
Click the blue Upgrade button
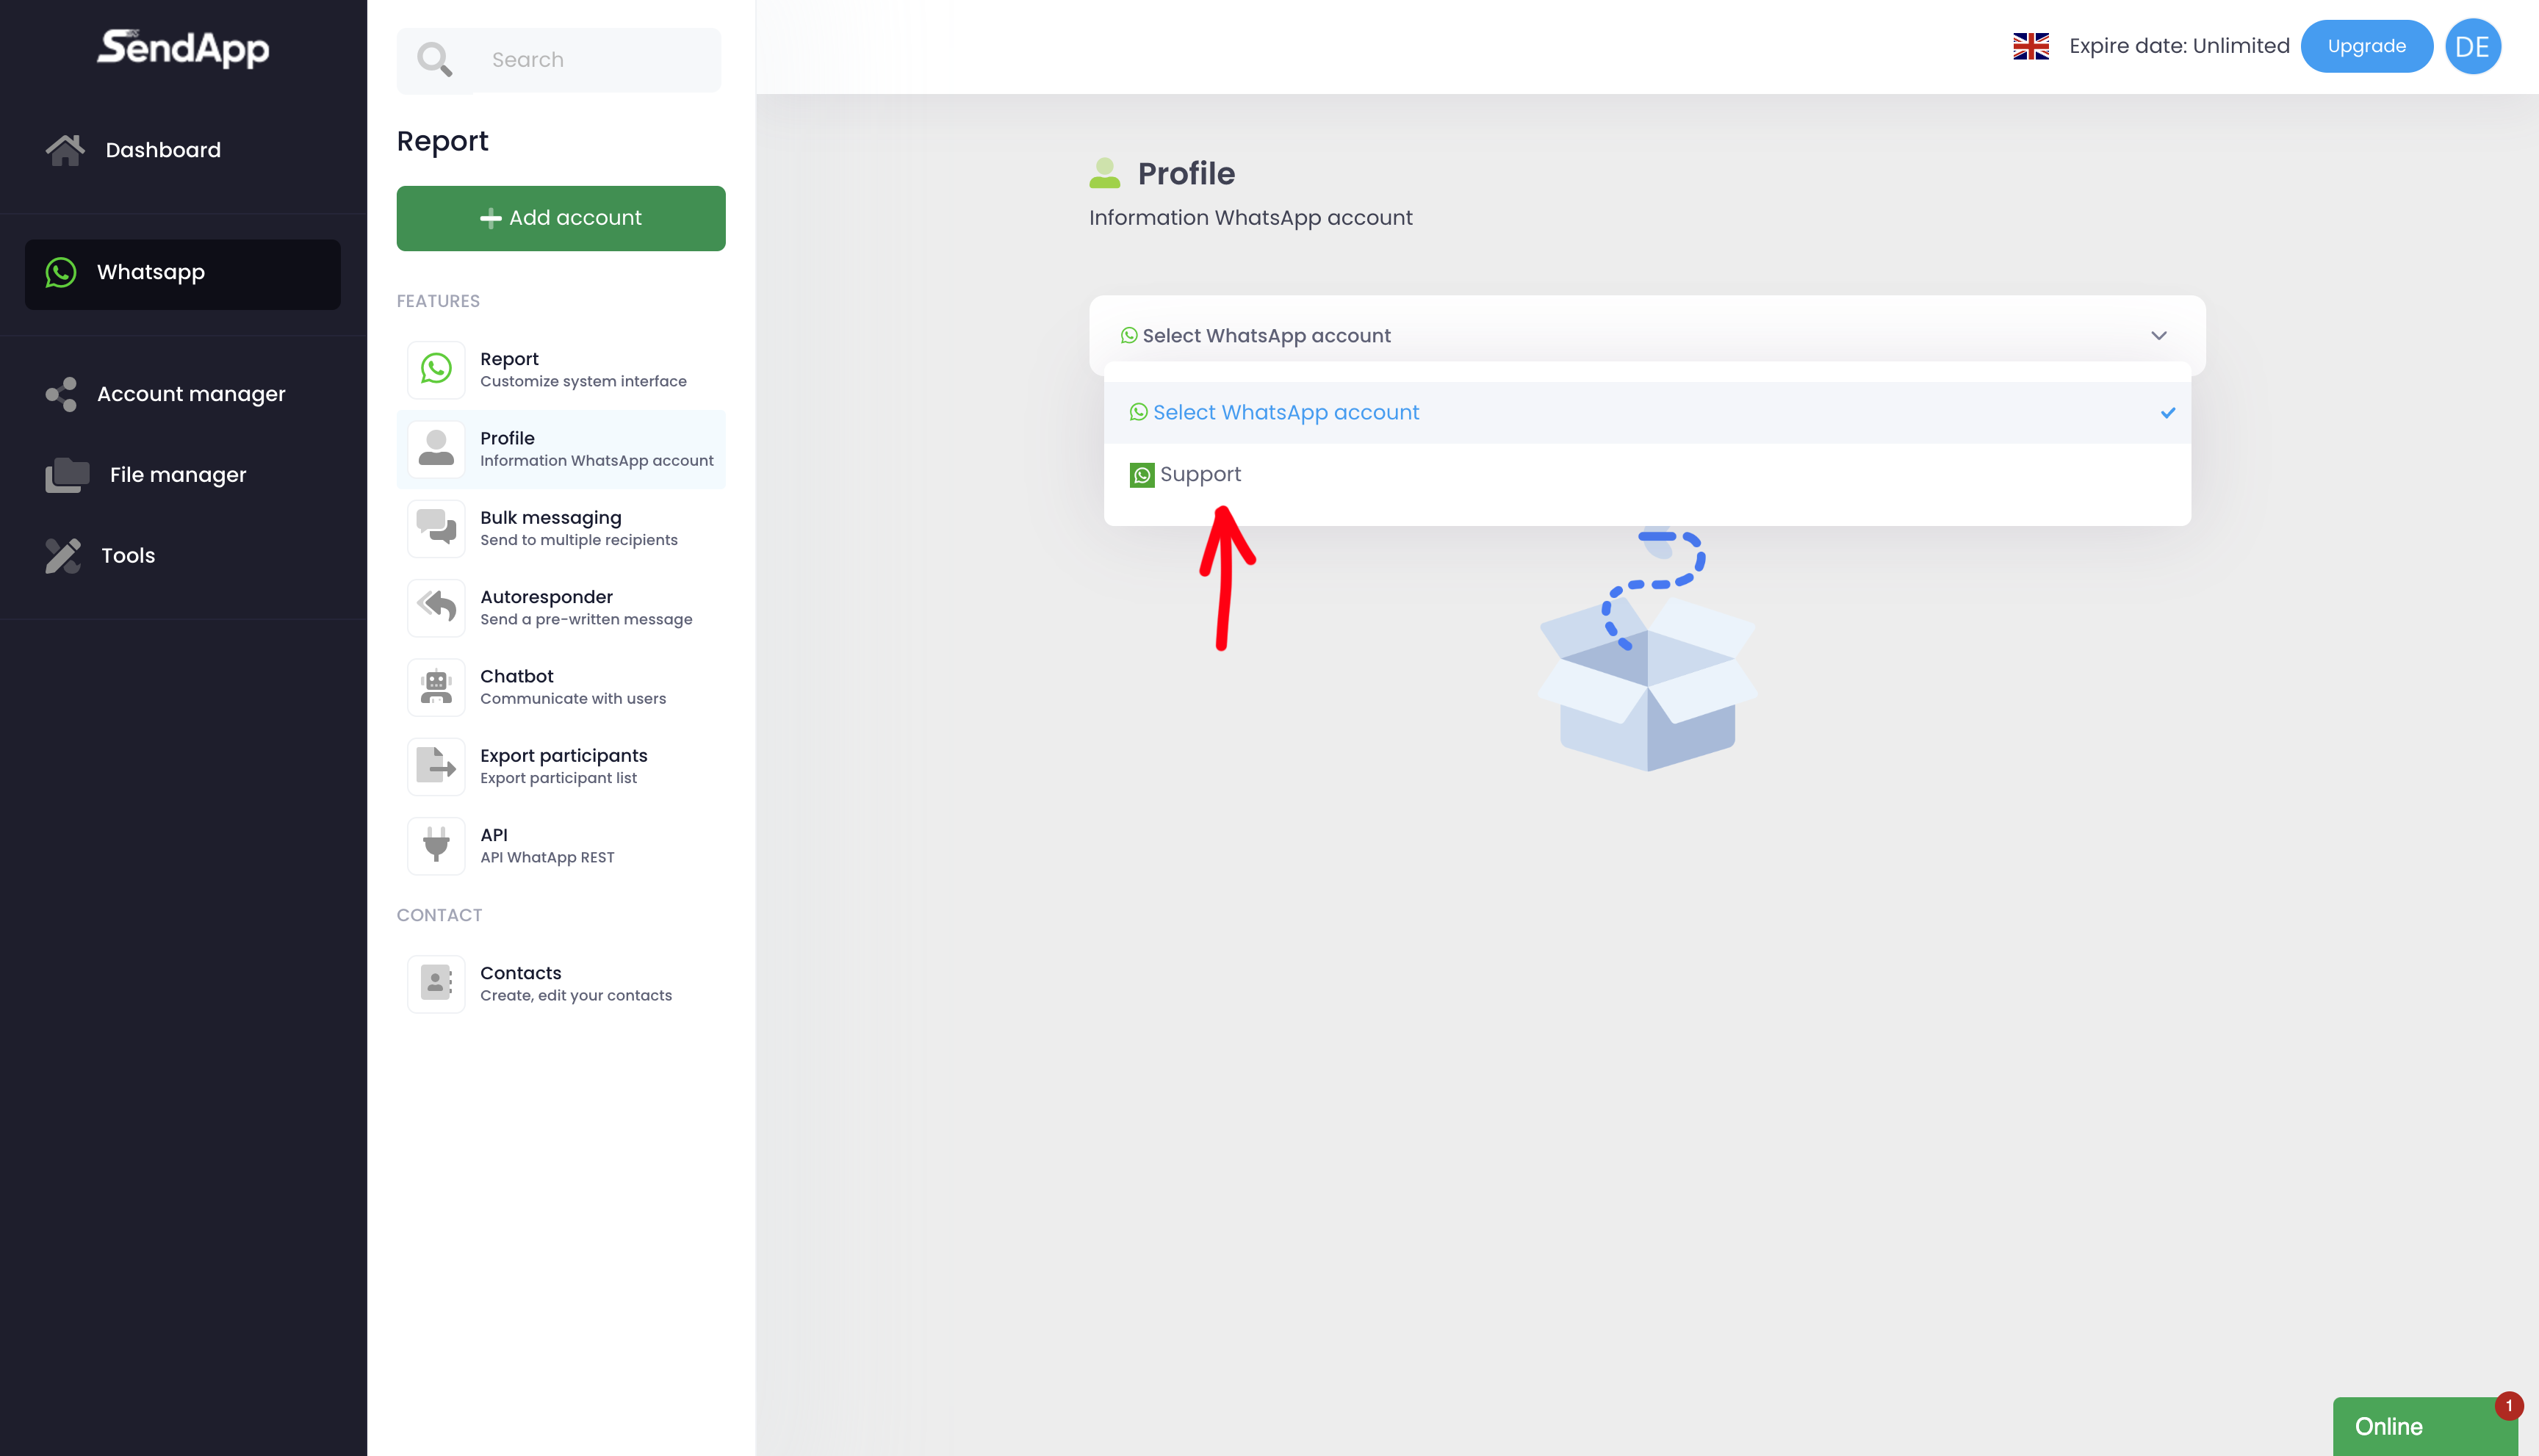pyautogui.click(x=2365, y=46)
